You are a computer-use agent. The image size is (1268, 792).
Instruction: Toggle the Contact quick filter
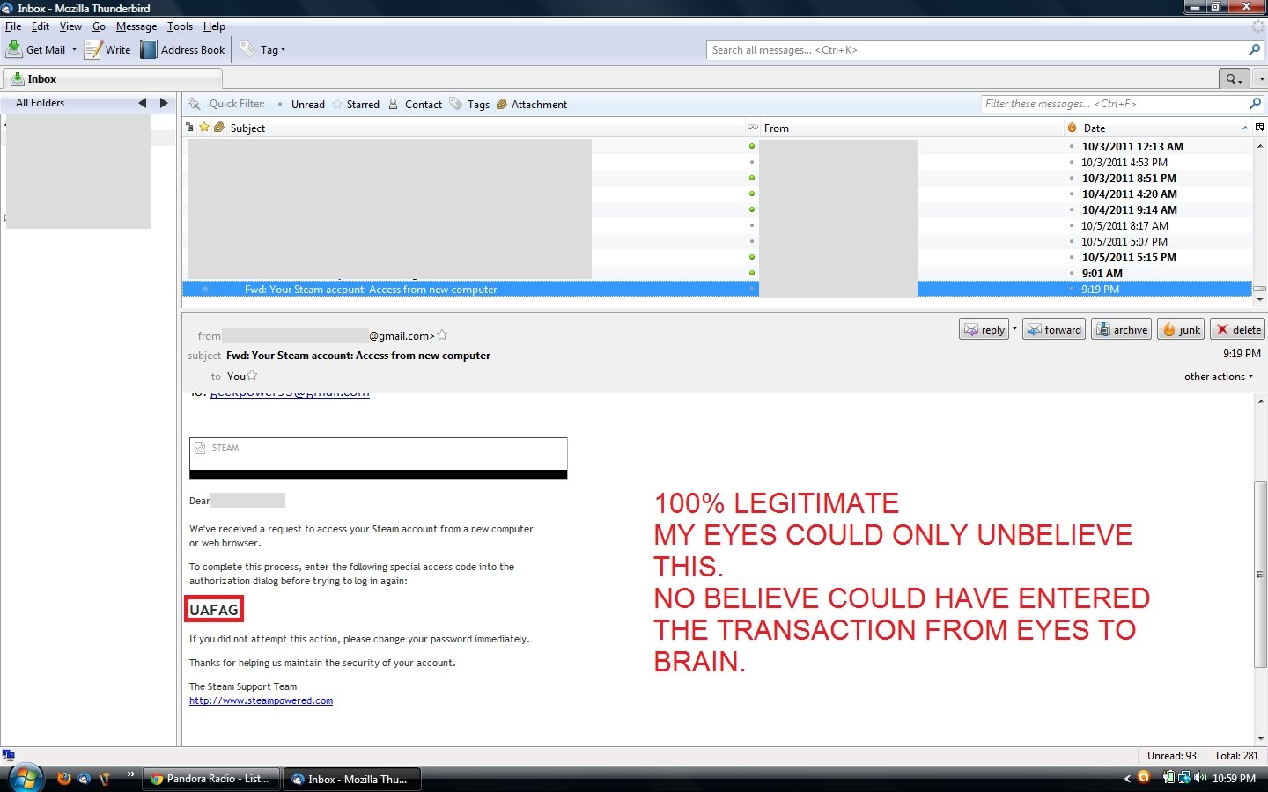point(415,105)
